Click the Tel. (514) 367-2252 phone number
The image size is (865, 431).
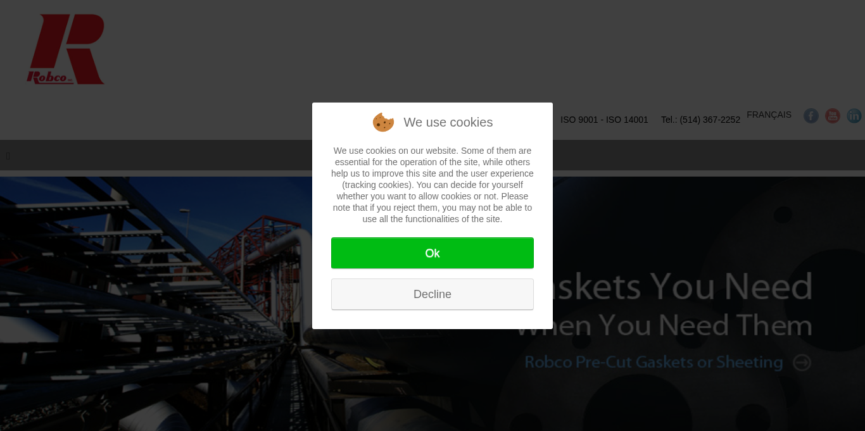700,120
